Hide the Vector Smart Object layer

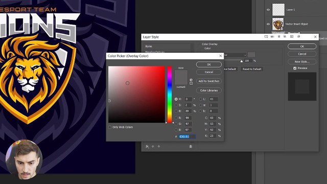click(268, 24)
